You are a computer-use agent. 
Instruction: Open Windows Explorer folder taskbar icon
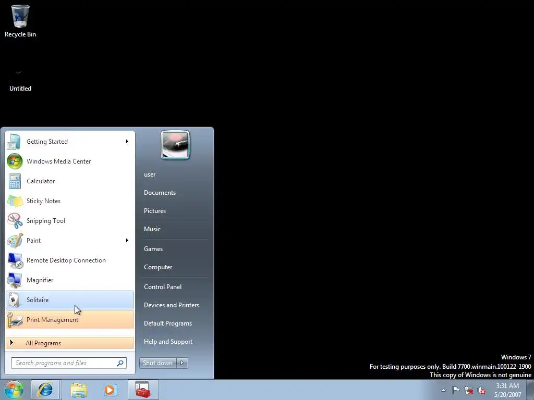79,390
